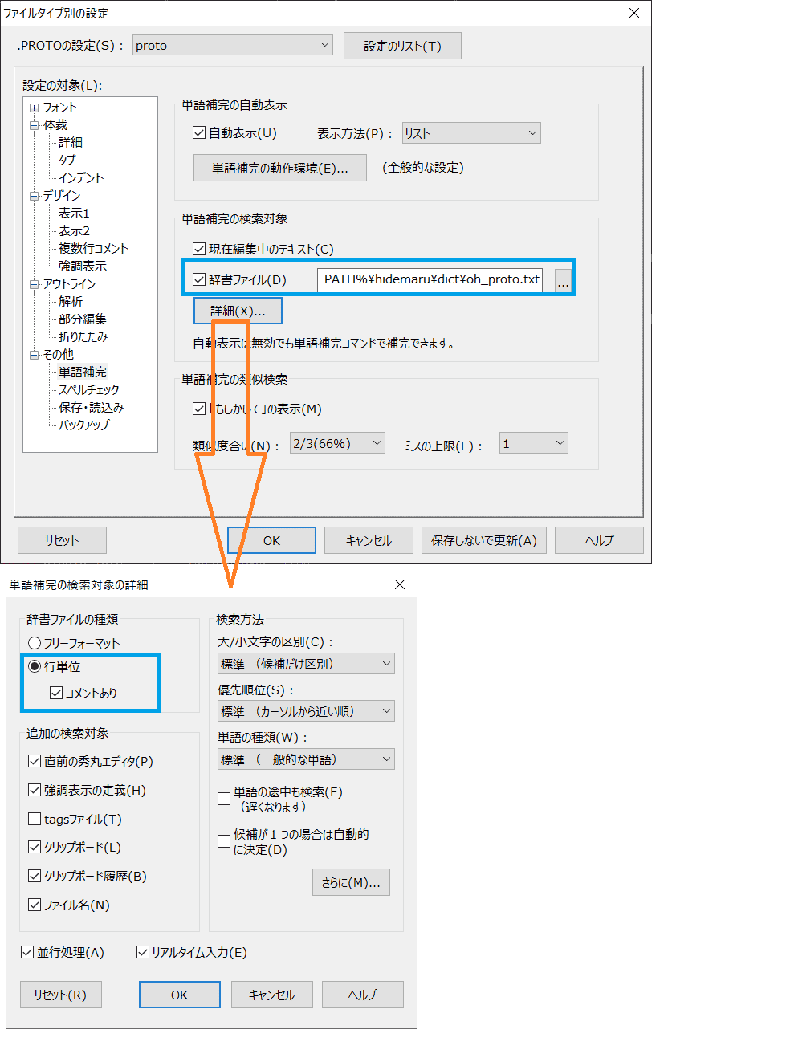The image size is (786, 1058).
Task: Select the 表示1 tree item
Action: (74, 214)
